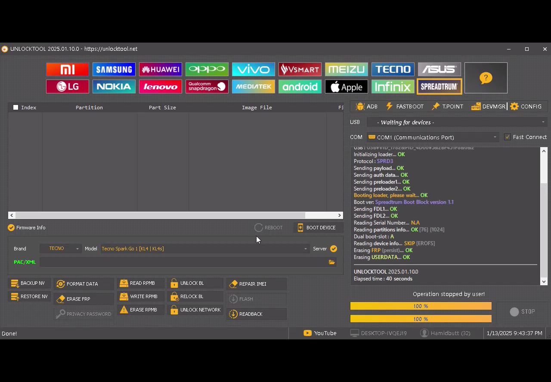Click the Part Size column header

click(x=163, y=108)
